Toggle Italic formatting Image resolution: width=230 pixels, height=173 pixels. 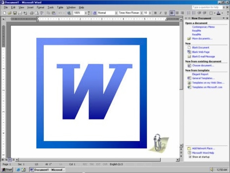pyautogui.click(x=160, y=13)
